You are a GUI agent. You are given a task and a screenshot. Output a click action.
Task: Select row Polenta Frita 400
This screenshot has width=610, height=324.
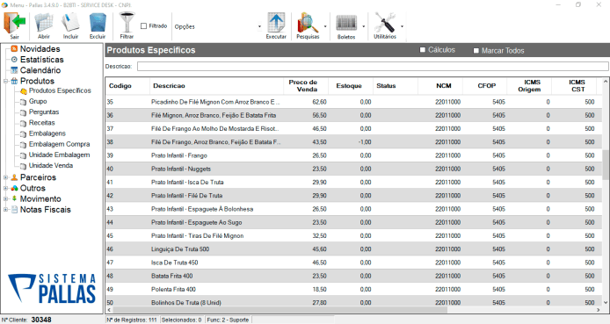point(353,290)
